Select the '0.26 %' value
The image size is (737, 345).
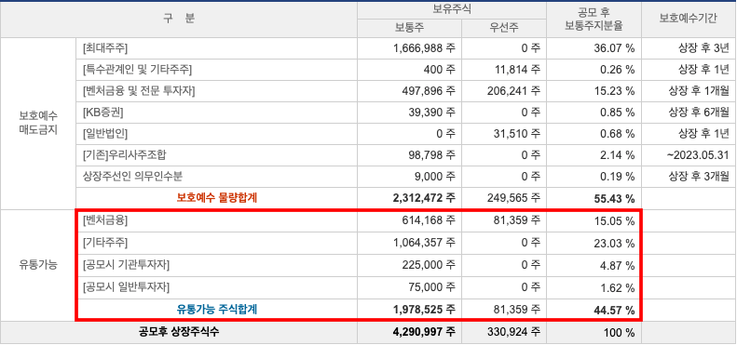[616, 70]
